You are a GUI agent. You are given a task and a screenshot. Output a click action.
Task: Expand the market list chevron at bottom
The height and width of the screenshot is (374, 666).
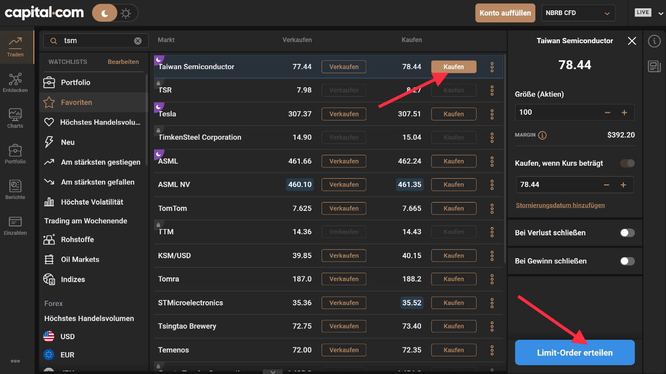pyautogui.click(x=273, y=371)
